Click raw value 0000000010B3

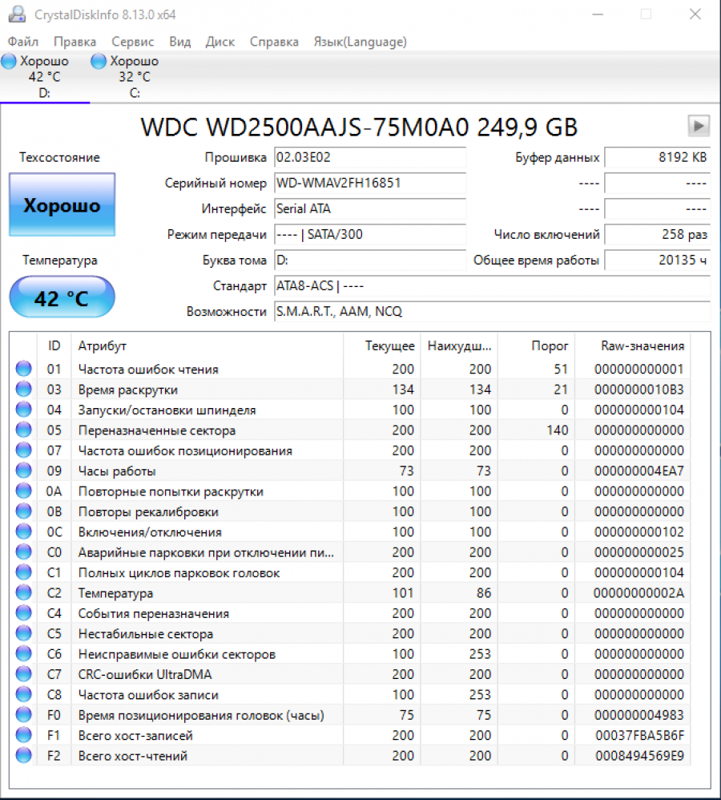[x=639, y=390]
